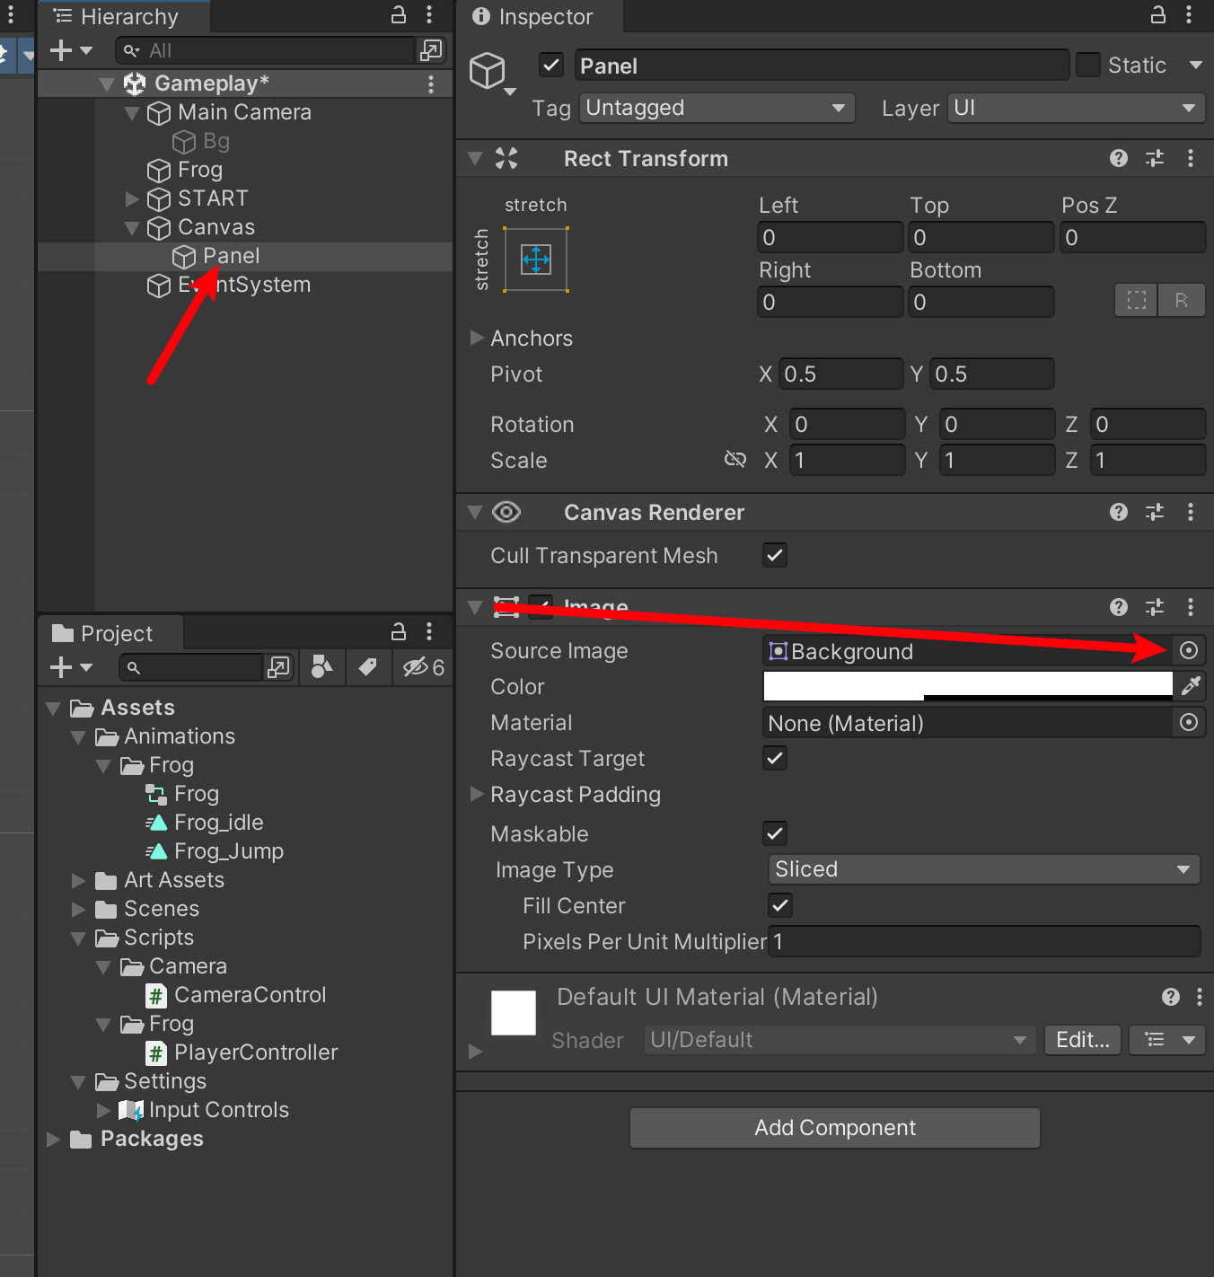Image resolution: width=1214 pixels, height=1277 pixels.
Task: Toggle Maskable checkbox
Action: [775, 833]
